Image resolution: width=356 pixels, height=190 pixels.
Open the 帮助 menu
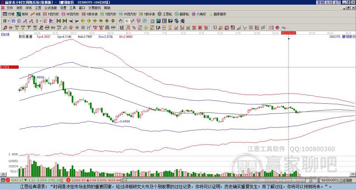coord(107,8)
